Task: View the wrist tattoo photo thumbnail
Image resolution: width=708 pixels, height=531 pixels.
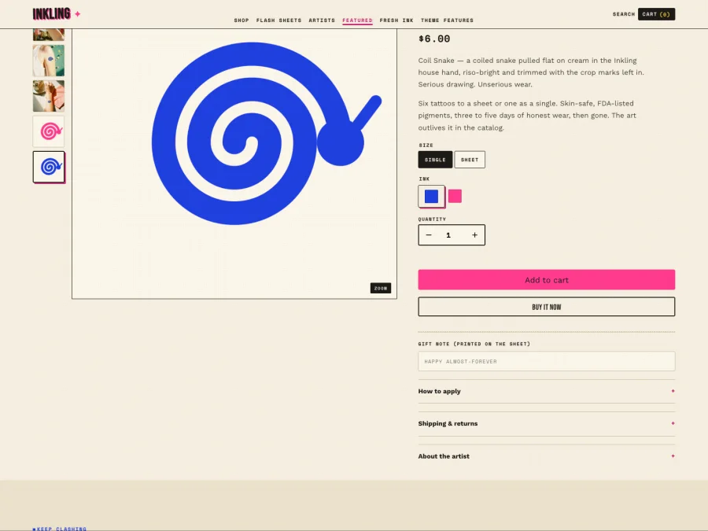Action: [49, 96]
